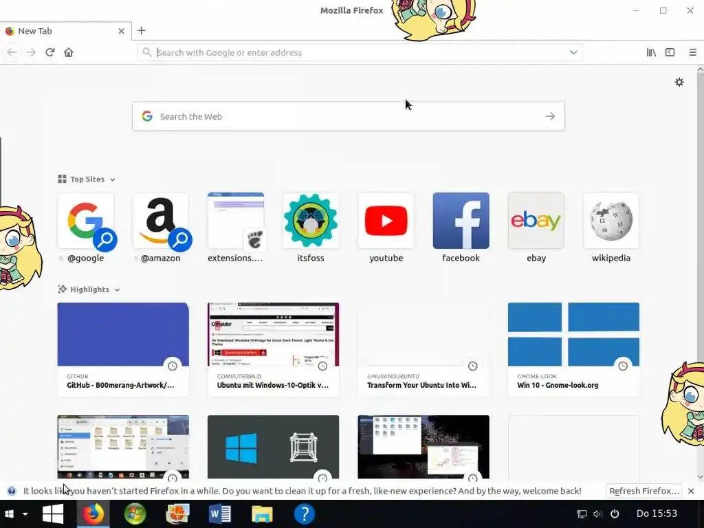This screenshot has height=528, width=704.
Task: Dismiss the refresh notification bar
Action: click(691, 491)
